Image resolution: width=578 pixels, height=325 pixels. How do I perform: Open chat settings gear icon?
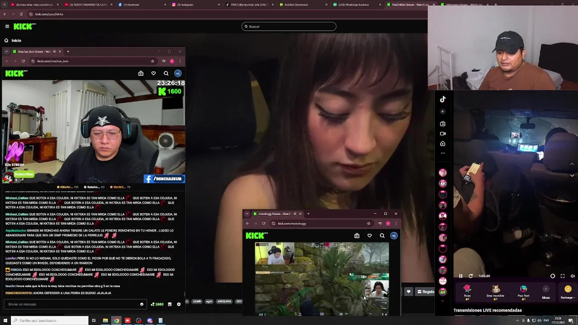point(179,304)
